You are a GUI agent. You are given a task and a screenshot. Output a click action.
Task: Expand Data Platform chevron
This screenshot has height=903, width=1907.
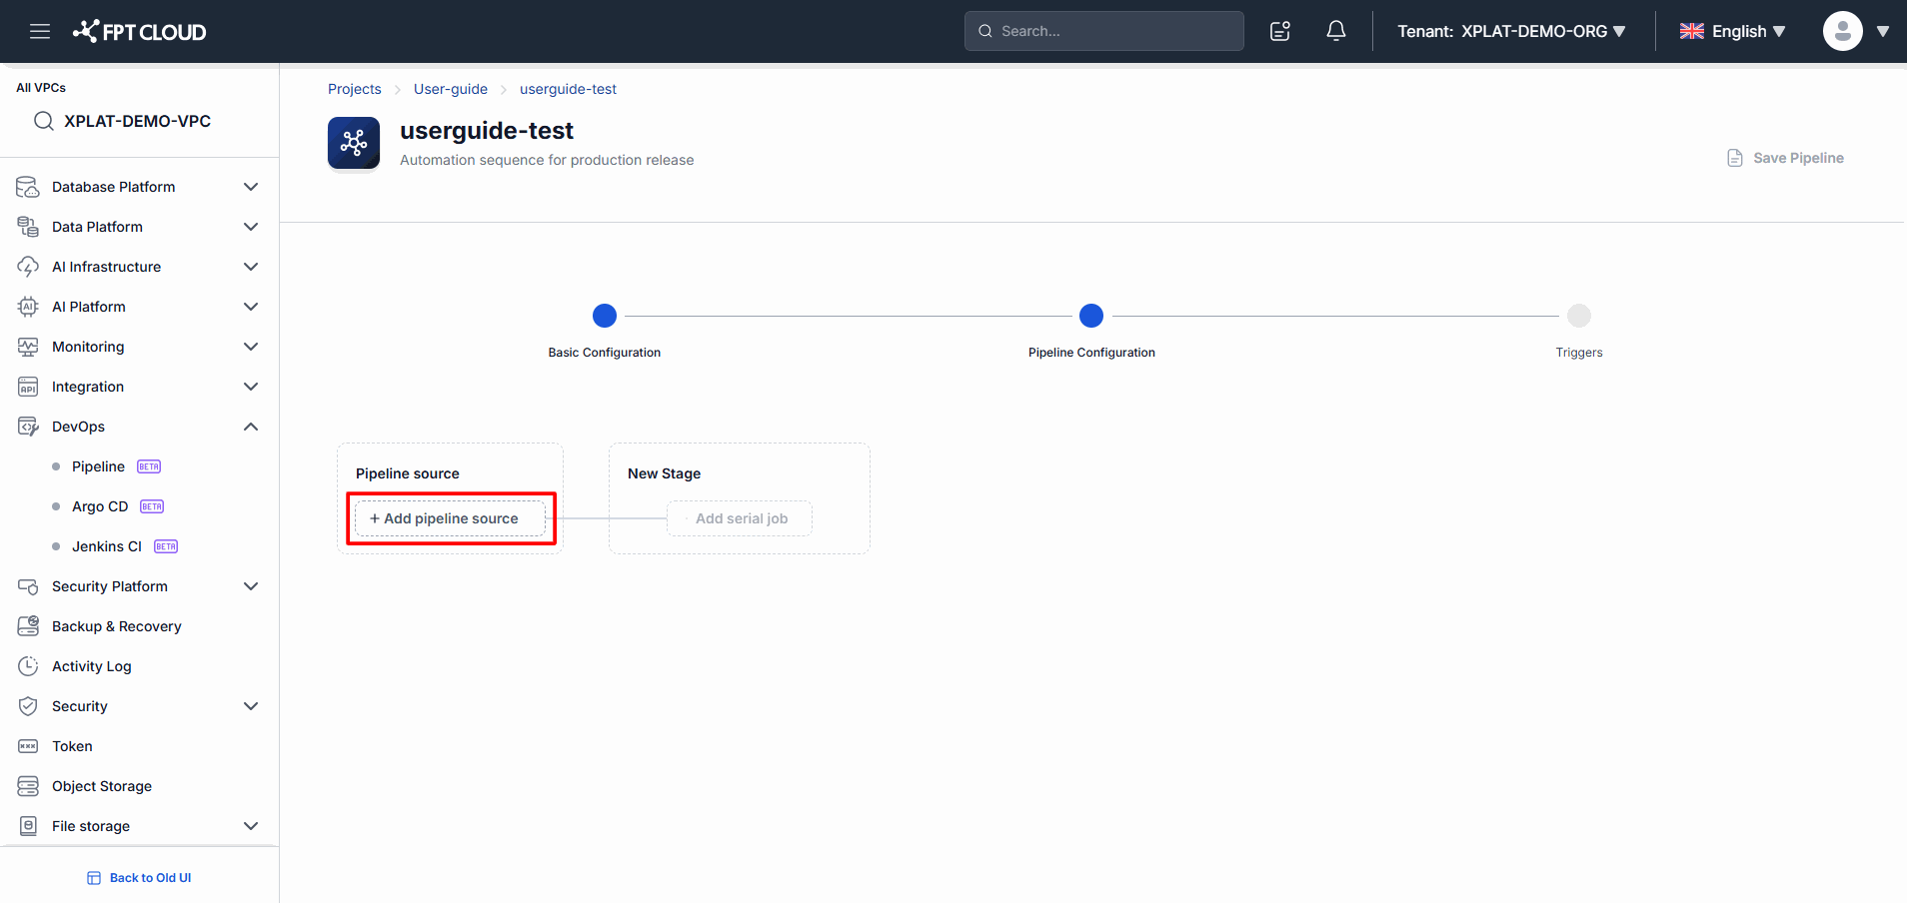251,227
